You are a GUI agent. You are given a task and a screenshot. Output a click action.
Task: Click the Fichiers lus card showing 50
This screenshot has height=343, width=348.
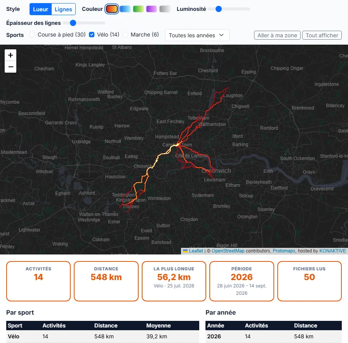pyautogui.click(x=310, y=281)
